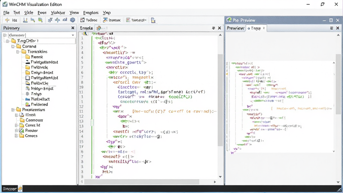
Task: Click the underlined U icon in the toolbar
Action: (x=25, y=20)
